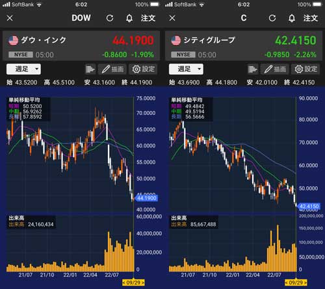Tap short-term MA value 50.5200
Viewport: 325px width, 289px height.
pos(32,107)
